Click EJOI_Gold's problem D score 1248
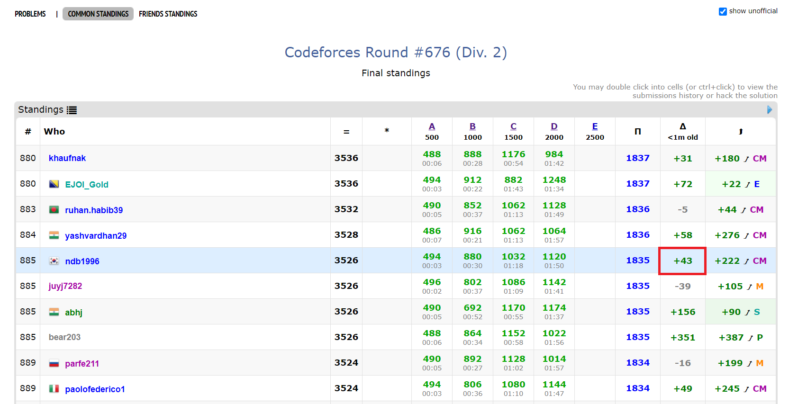 (554, 180)
